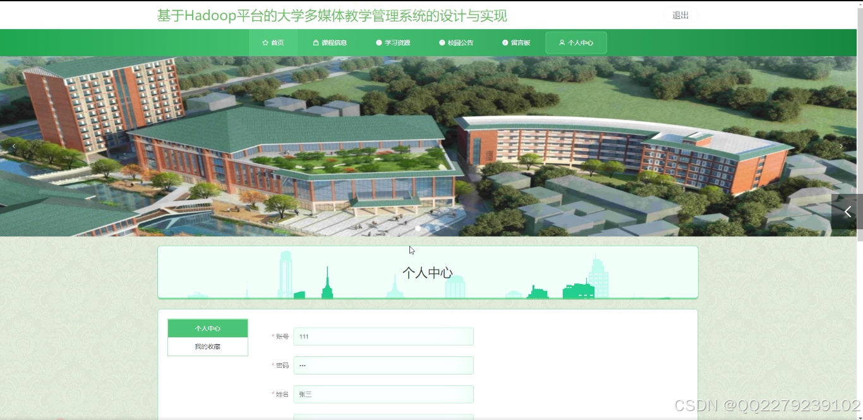This screenshot has height=420, width=863.
Task: Expand the dark side panel chevron
Action: [x=847, y=212]
